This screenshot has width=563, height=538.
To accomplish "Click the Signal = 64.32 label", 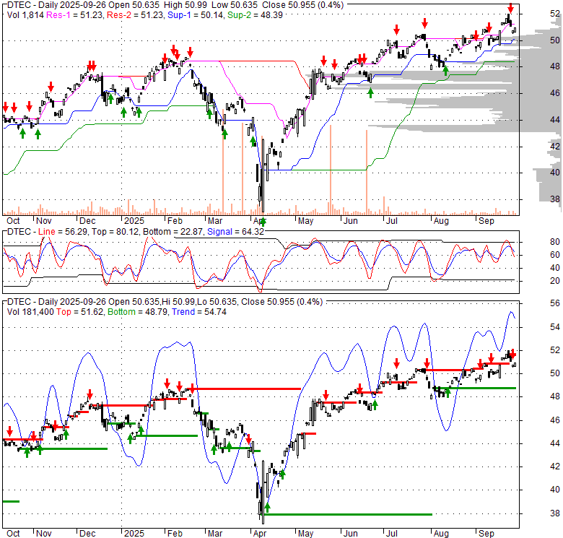I will 235,232.
